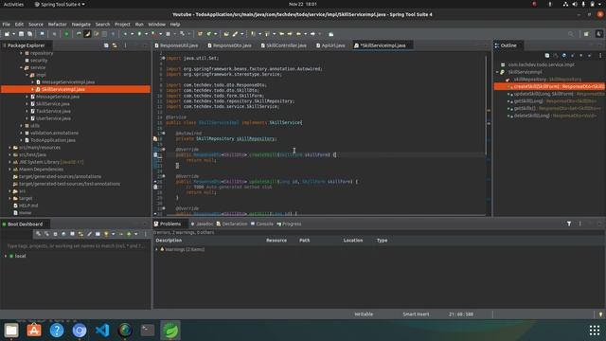Open Visual Studio Code from the dock
Viewport: 606px width, 341px height.
coord(102,331)
